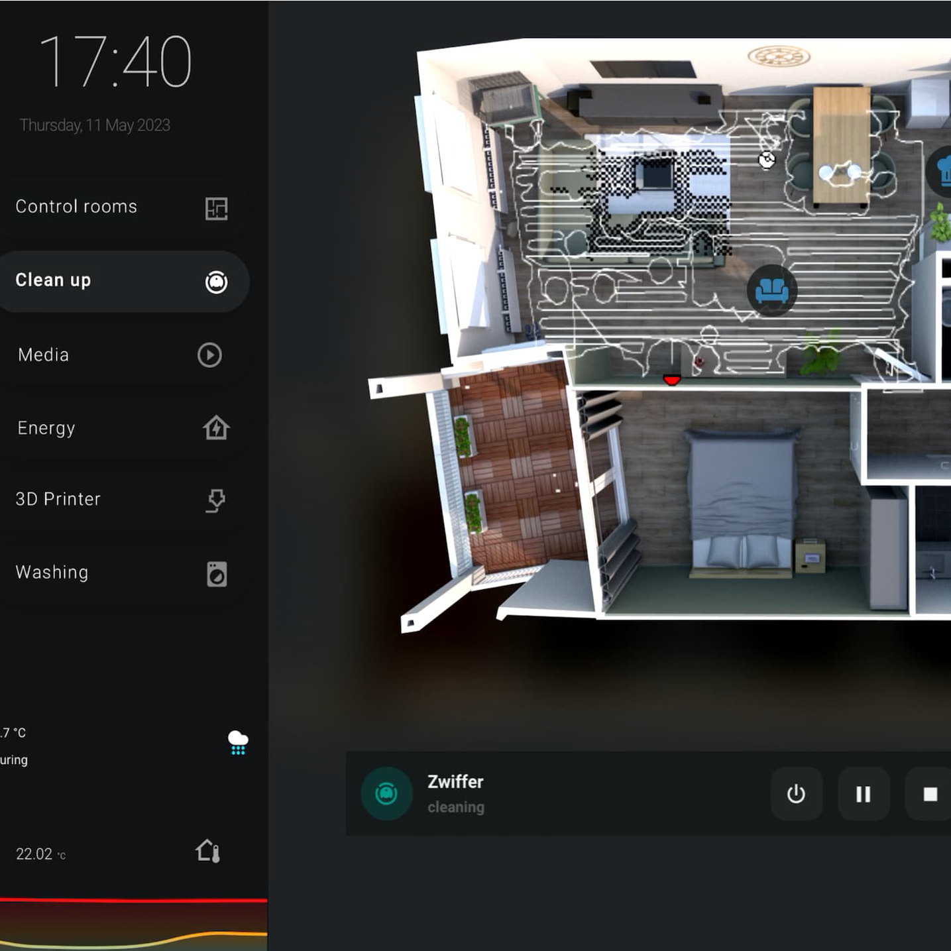
Task: Toggle Zwiffer vacuum power button
Action: pyautogui.click(x=796, y=794)
